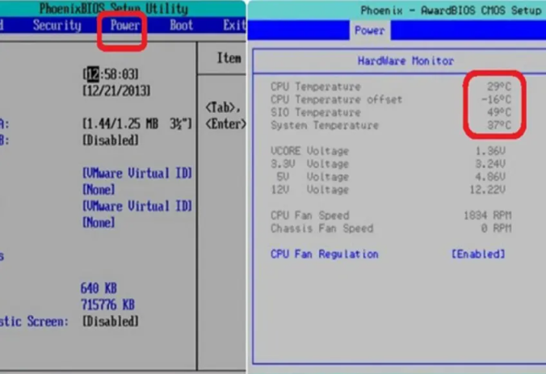Open the Exit menu in PhoenixBIOS
The height and width of the screenshot is (374, 546).
click(234, 25)
